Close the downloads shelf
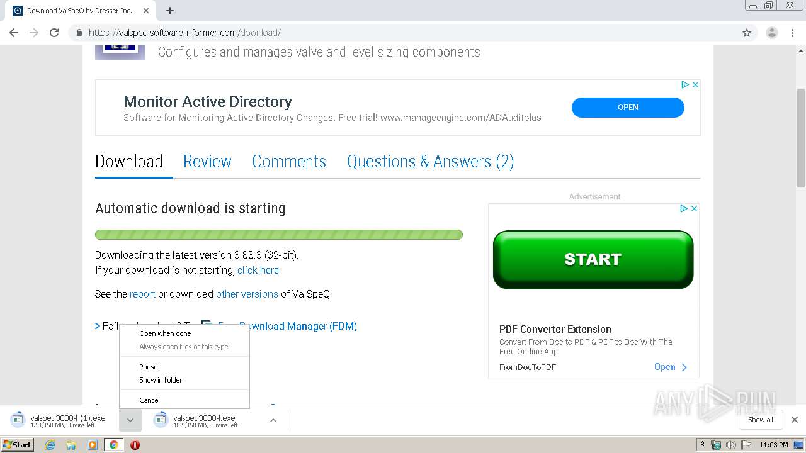Image resolution: width=806 pixels, height=453 pixels. (x=795, y=420)
